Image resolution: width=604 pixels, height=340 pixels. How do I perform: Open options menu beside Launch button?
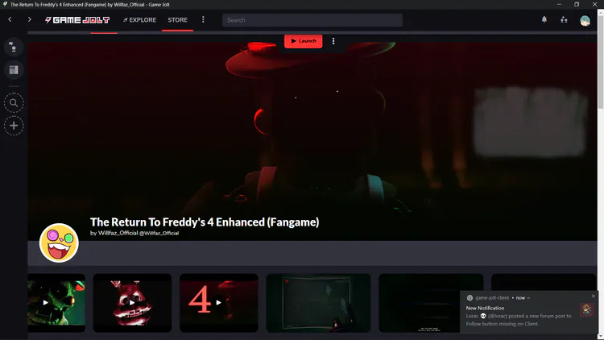pyautogui.click(x=333, y=41)
